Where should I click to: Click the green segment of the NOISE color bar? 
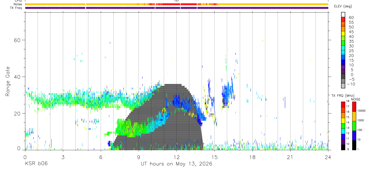(354, 126)
